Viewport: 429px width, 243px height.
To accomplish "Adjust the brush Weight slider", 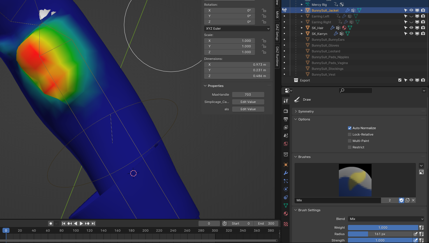I will tap(383, 228).
